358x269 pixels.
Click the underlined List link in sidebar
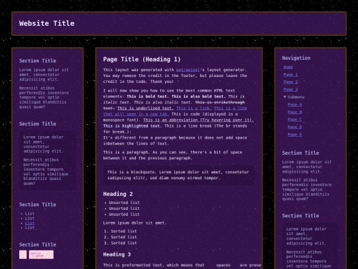30,223
